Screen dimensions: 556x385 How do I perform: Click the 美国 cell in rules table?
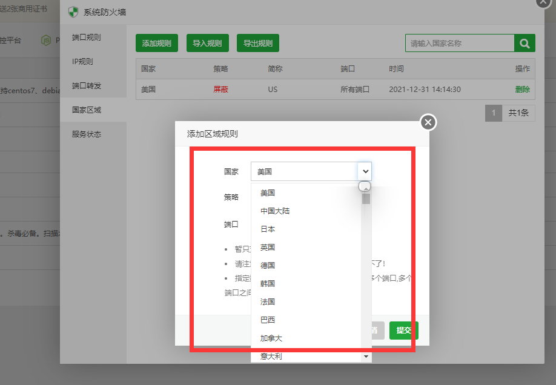(x=148, y=90)
